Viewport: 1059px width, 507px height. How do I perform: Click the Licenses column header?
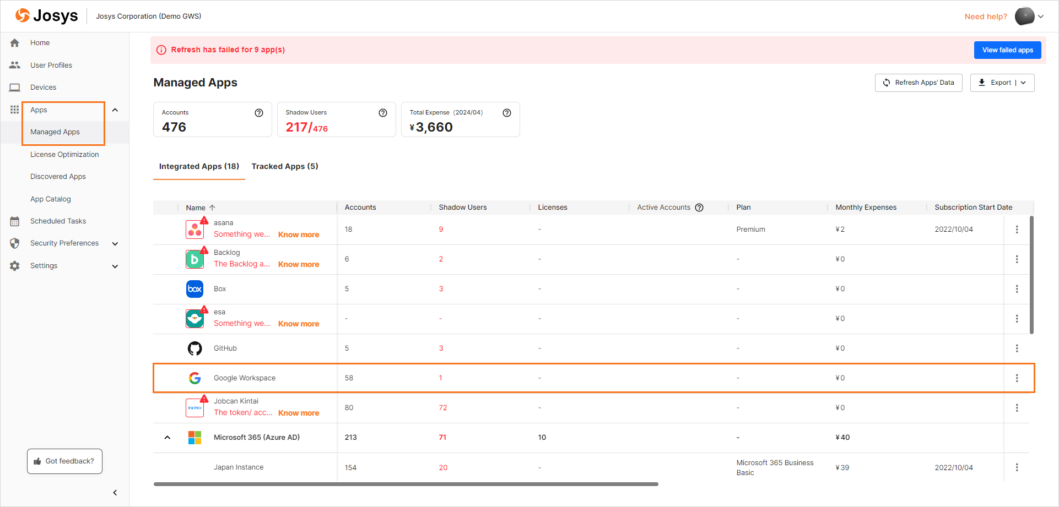553,208
